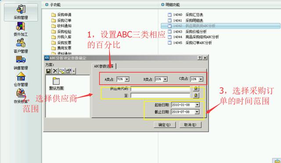Screen dimensions: 281x163
Task: Open the 采购发票 folder
Action: [x=61, y=43]
